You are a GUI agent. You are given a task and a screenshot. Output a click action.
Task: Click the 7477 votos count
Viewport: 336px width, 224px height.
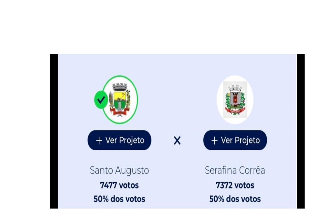click(119, 185)
